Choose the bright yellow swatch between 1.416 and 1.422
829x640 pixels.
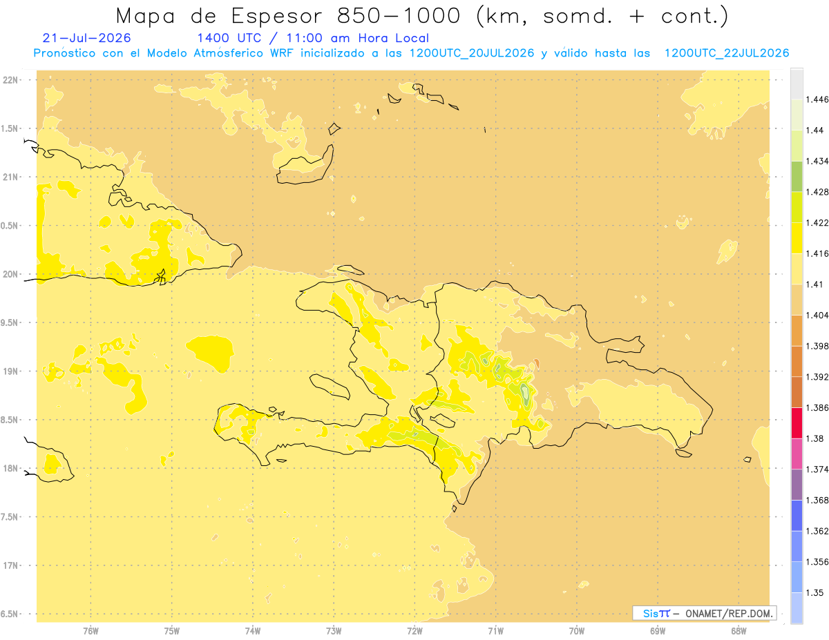pos(797,237)
